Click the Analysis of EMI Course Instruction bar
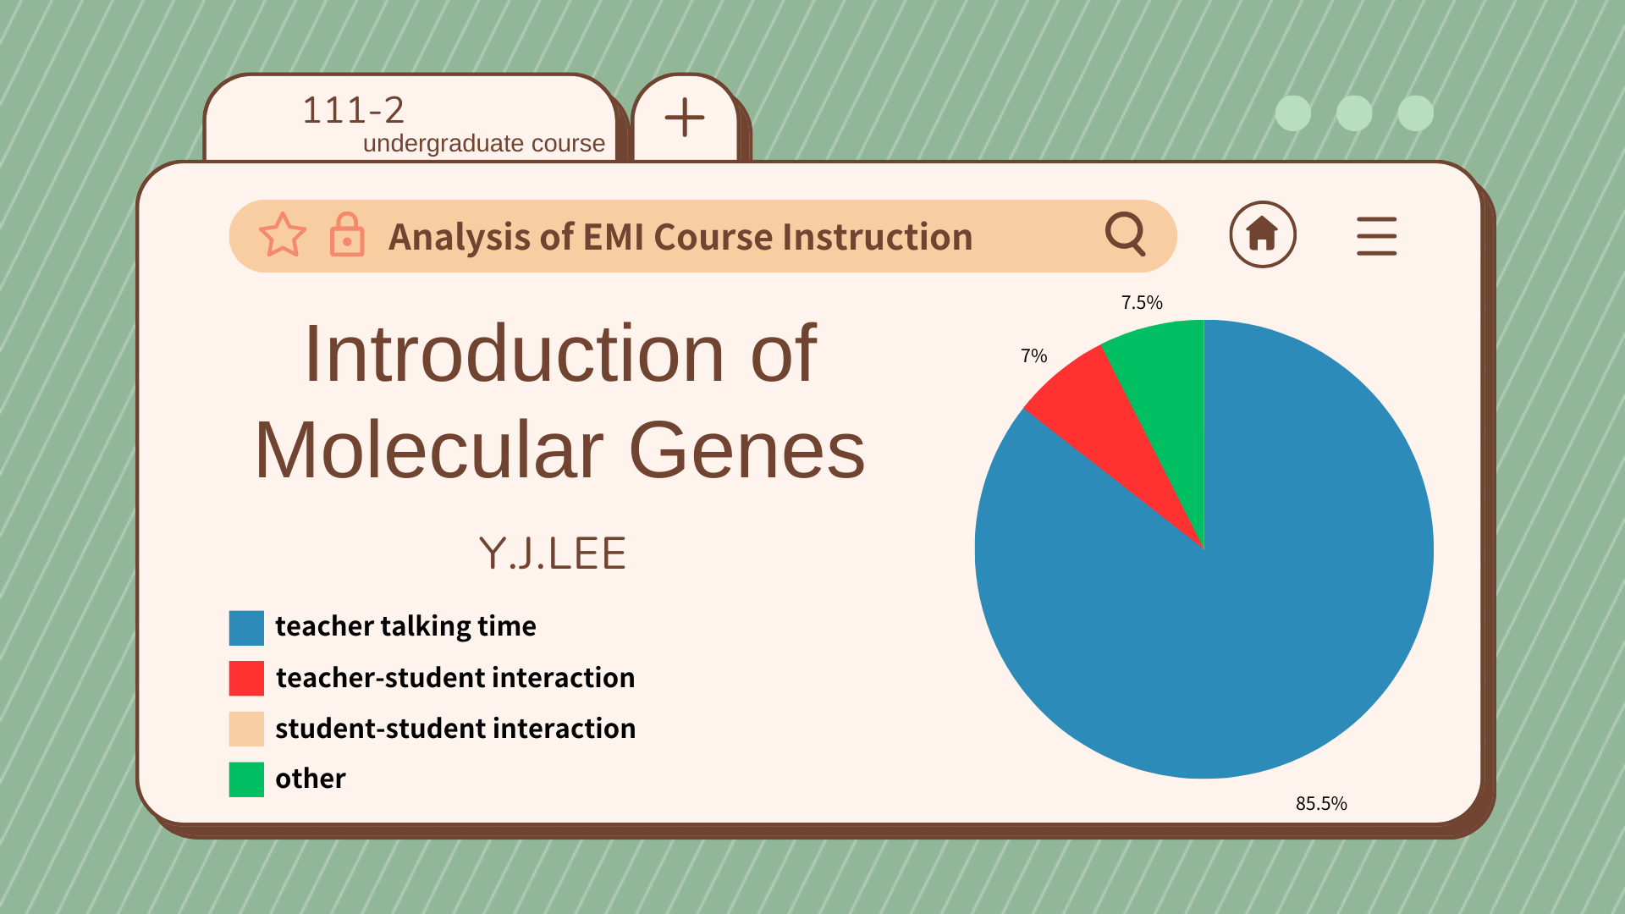Viewport: 1625px width, 914px height. (680, 237)
